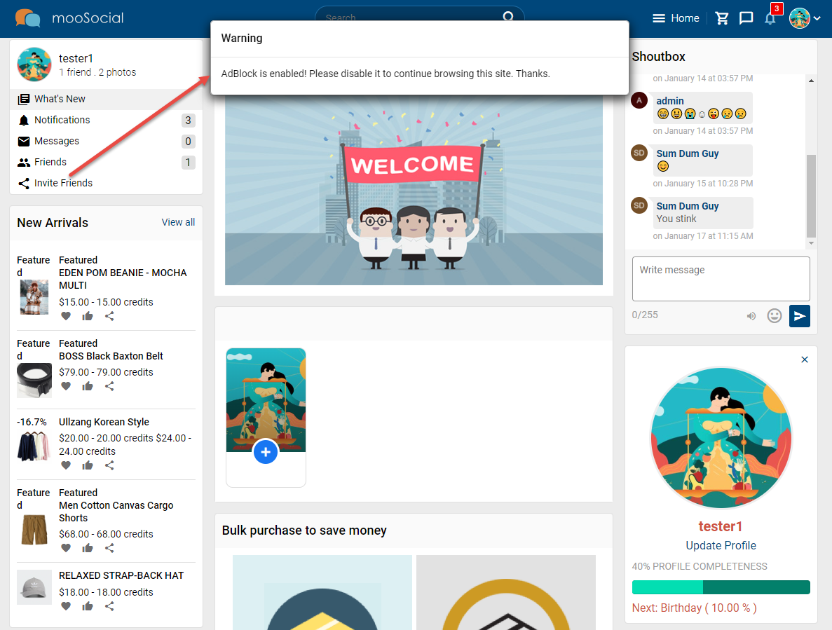
Task: Open Invite Friends menu item
Action: [x=106, y=183]
